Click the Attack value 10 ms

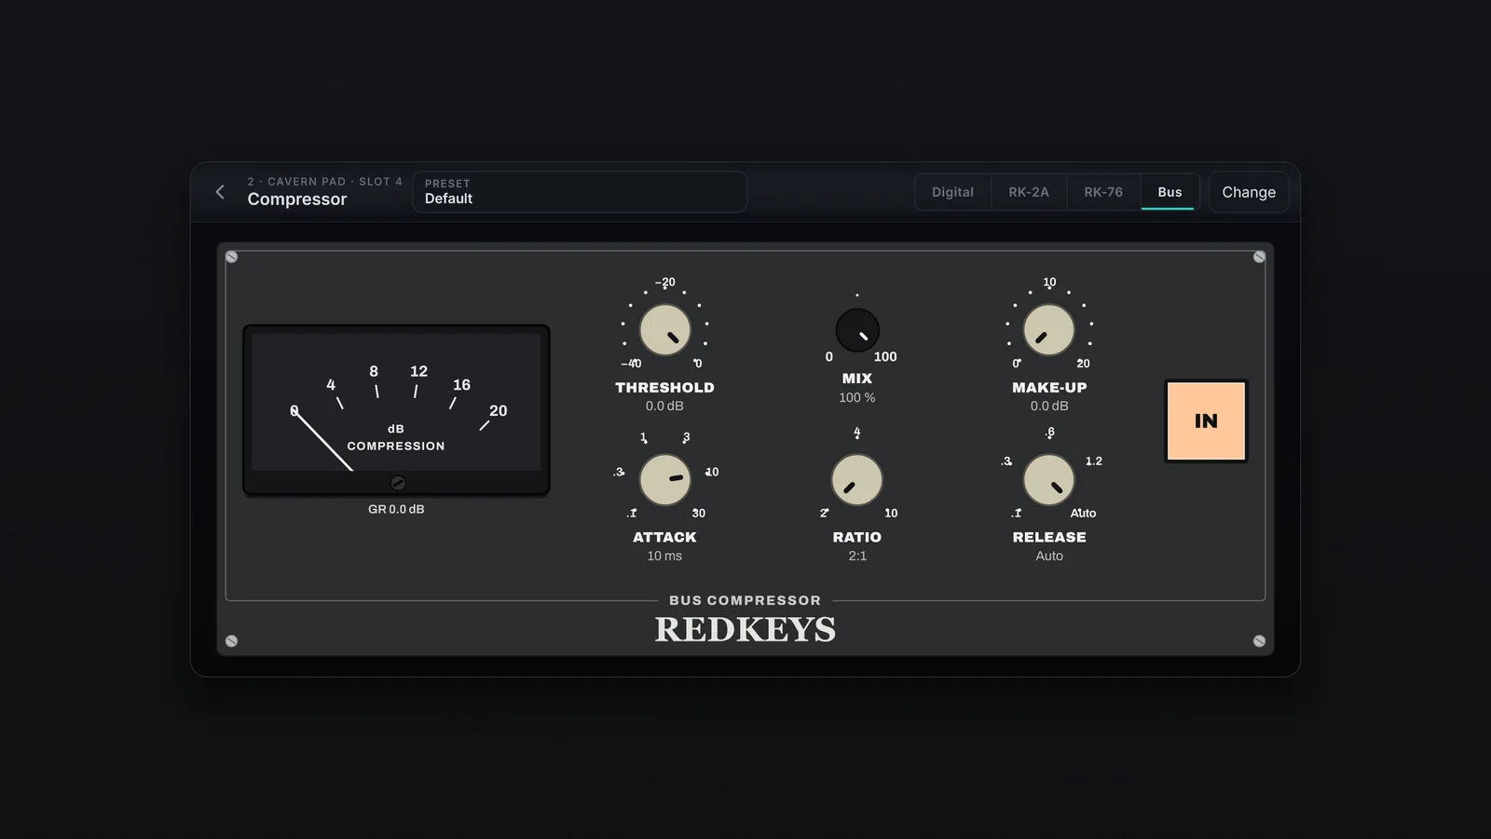pyautogui.click(x=664, y=556)
